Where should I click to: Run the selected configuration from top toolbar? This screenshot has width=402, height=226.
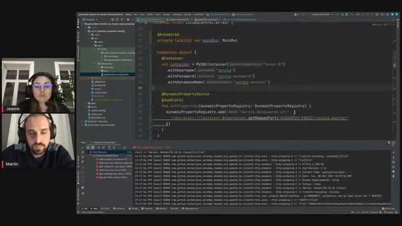pos(337,14)
